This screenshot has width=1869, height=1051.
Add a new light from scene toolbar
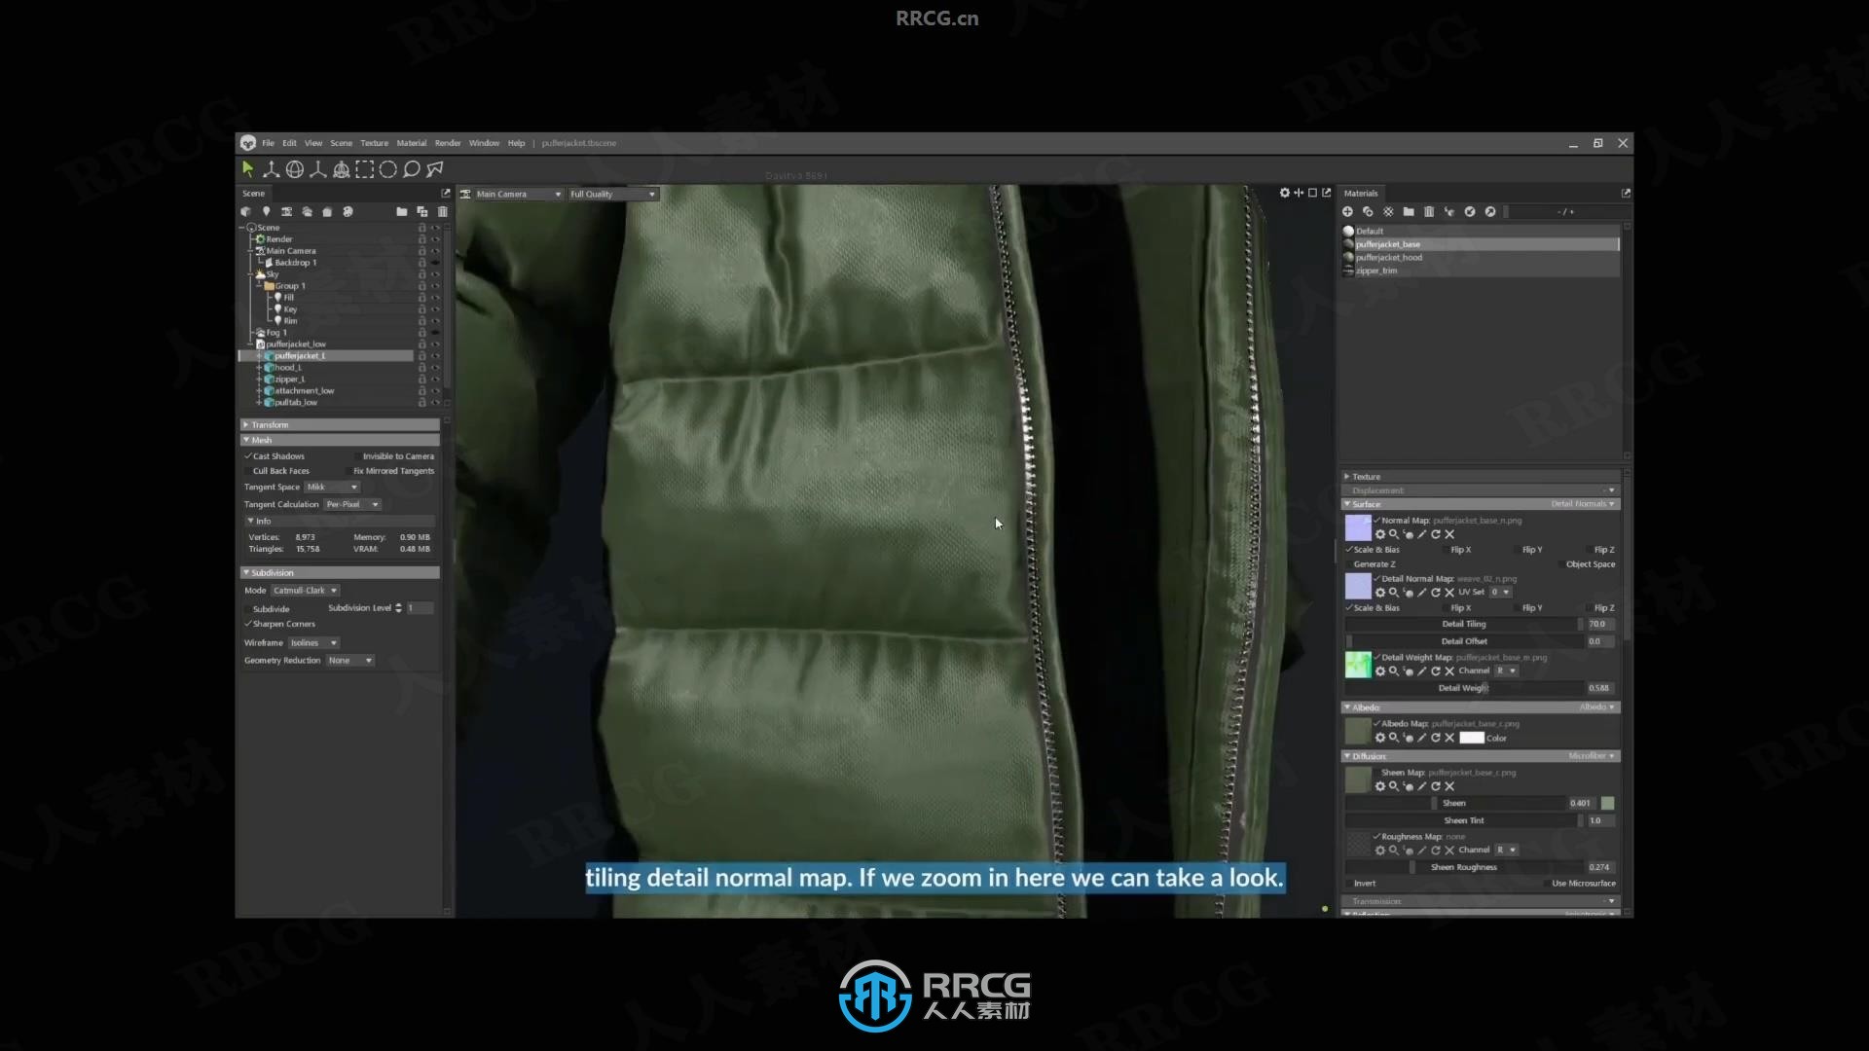click(x=266, y=211)
